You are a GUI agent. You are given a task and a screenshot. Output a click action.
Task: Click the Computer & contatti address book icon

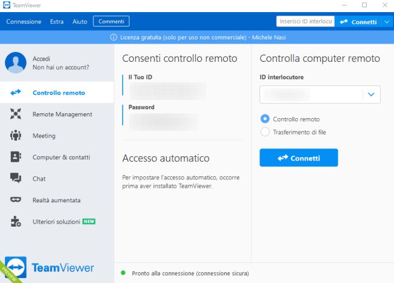click(x=16, y=157)
